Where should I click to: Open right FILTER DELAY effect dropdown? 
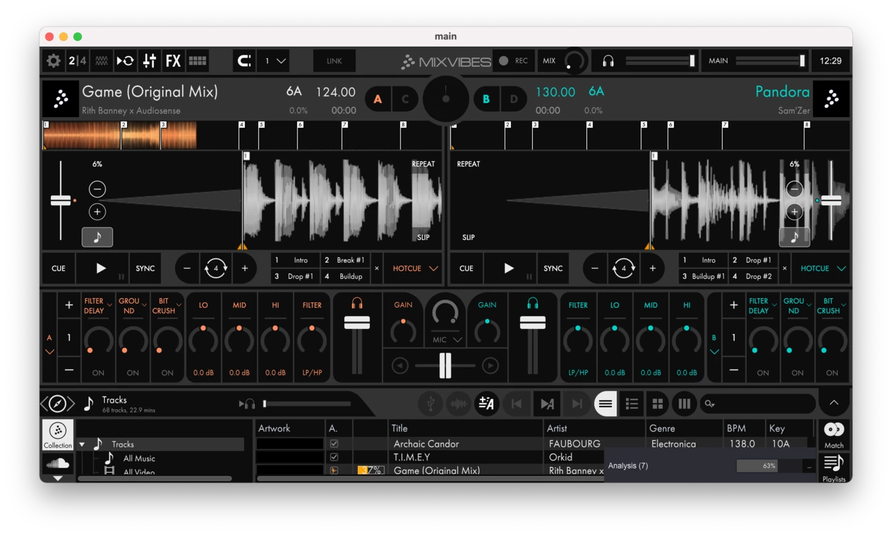pyautogui.click(x=763, y=306)
